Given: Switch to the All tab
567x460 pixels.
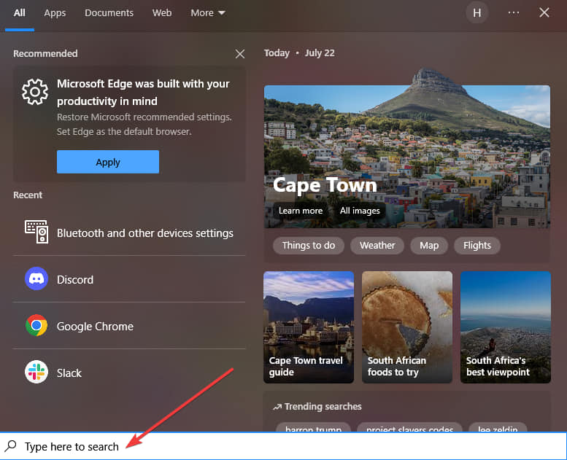Looking at the screenshot, I should [20, 13].
